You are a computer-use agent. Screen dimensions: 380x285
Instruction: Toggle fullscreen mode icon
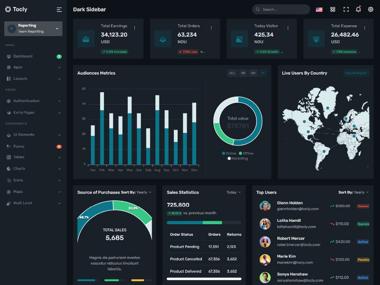[346, 9]
